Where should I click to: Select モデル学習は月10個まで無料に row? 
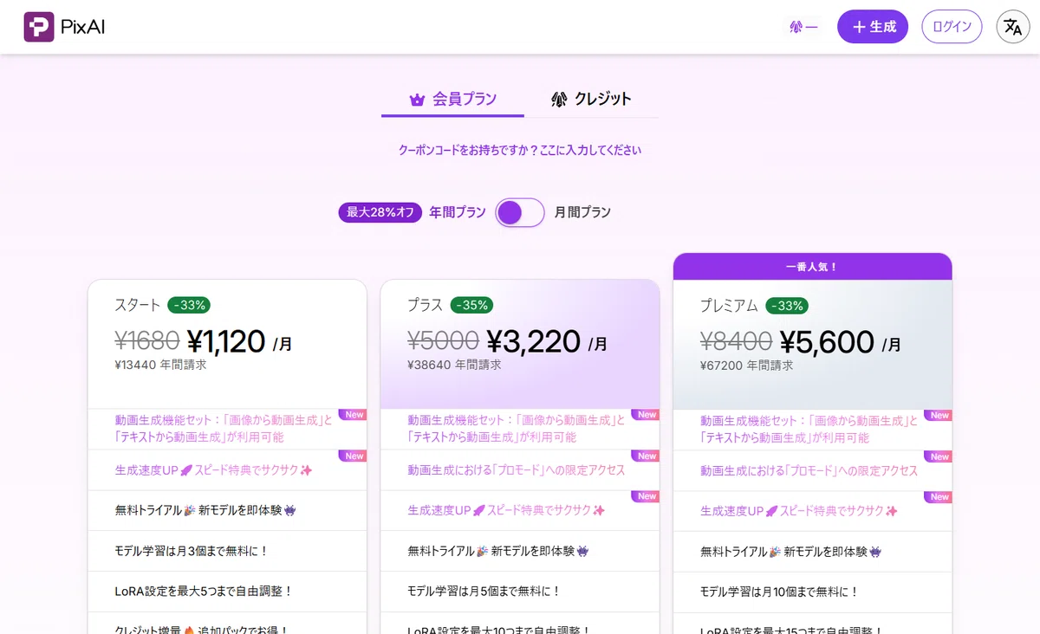point(812,592)
